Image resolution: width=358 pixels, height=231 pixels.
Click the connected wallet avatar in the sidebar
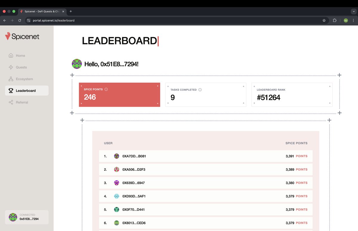(13, 217)
